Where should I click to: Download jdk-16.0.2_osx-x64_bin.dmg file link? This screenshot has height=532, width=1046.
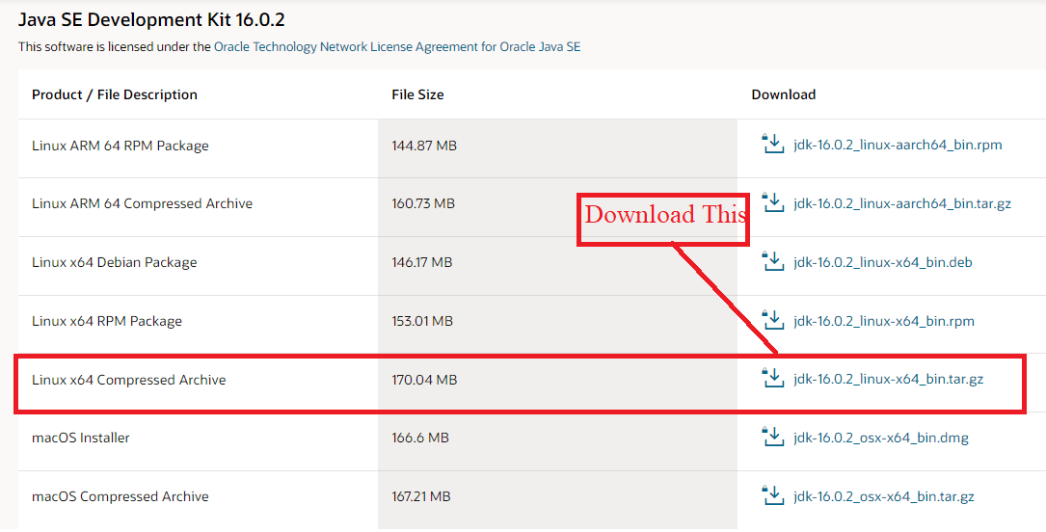point(880,438)
